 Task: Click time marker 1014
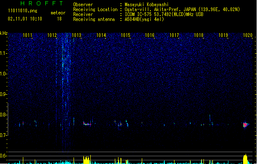(x=101, y=35)
